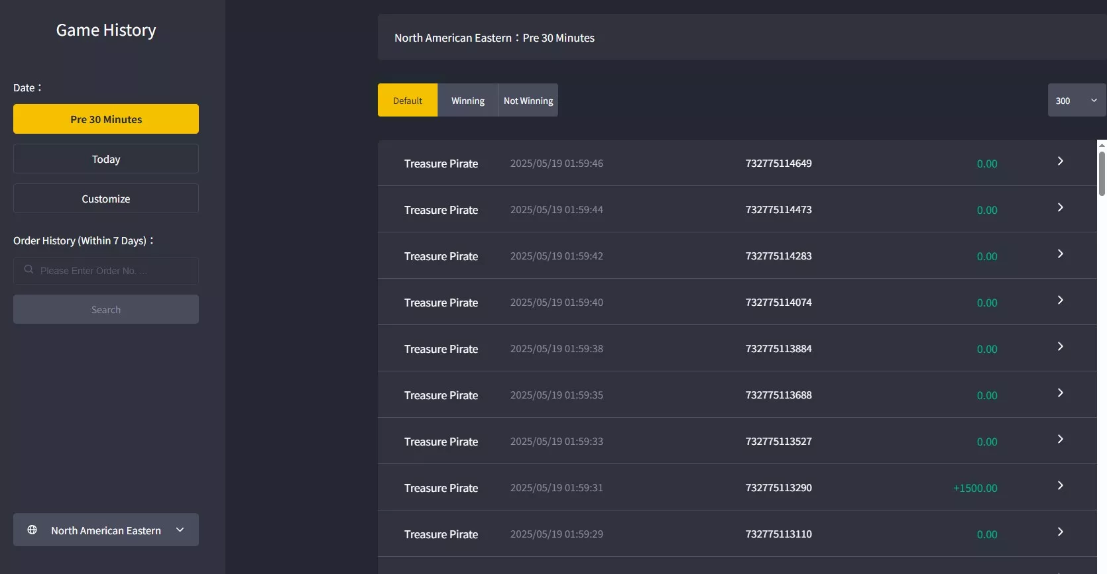
Task: Click timestamp 2025/05/19 01:59:38
Action: pyautogui.click(x=557, y=349)
